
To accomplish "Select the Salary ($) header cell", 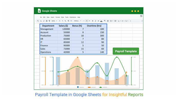I will point(64,26).
